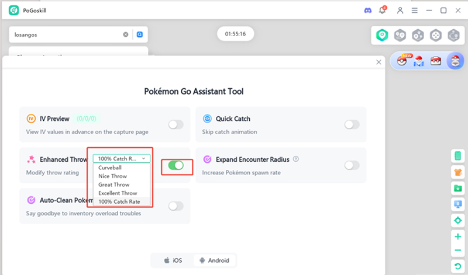Screen dimensions: 468x275
Task: Select the two-spot movement mode icon
Action: click(400, 35)
